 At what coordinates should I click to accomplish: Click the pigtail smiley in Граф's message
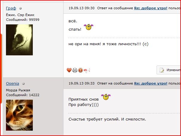pos(89,27)
